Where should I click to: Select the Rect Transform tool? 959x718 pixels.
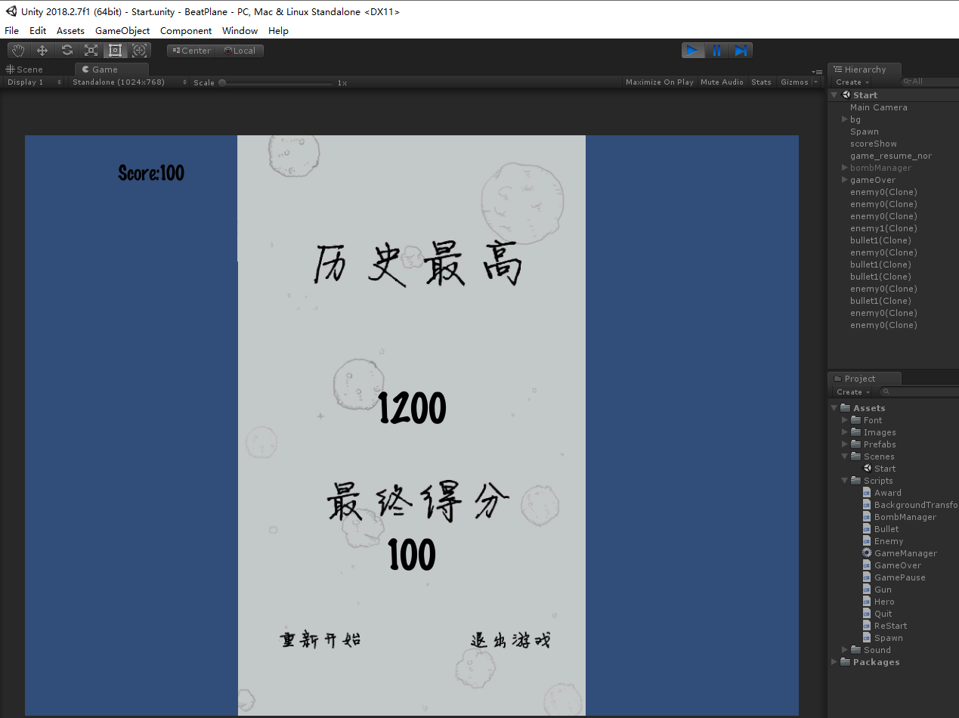click(x=115, y=51)
